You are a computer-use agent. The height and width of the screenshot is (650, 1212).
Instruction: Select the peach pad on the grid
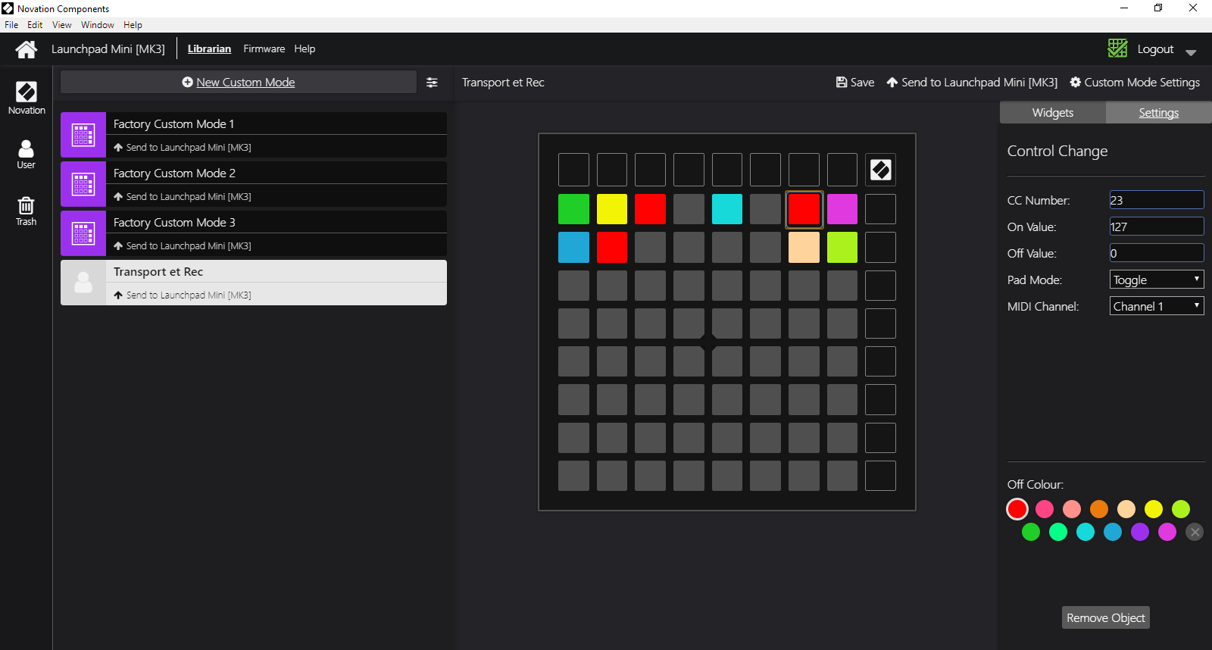[804, 247]
